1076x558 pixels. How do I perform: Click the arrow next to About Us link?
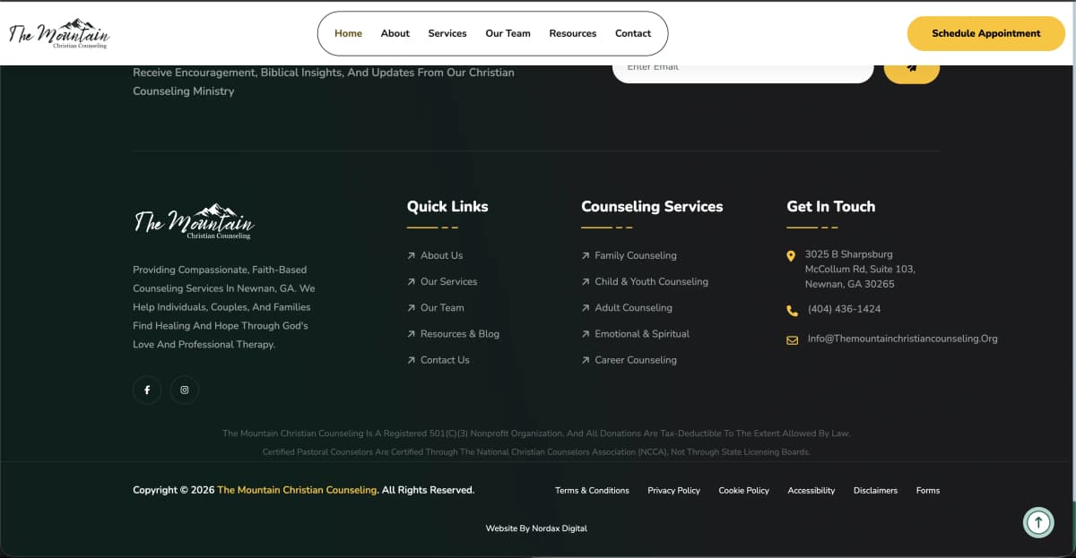tap(411, 255)
